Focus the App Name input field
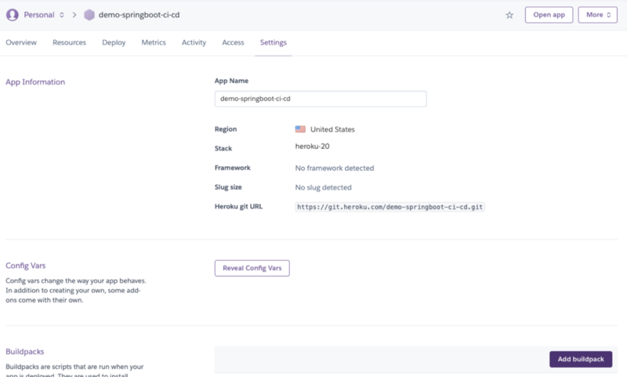 coord(321,99)
